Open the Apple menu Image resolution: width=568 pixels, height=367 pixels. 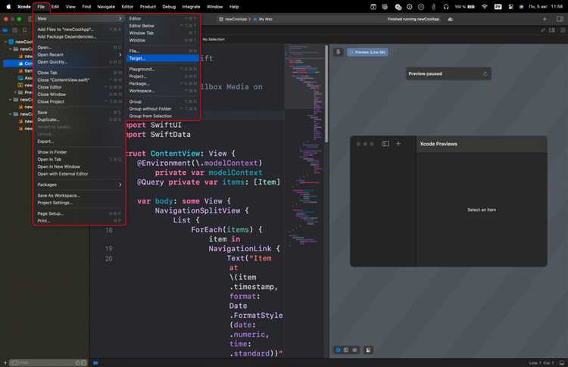(x=8, y=7)
